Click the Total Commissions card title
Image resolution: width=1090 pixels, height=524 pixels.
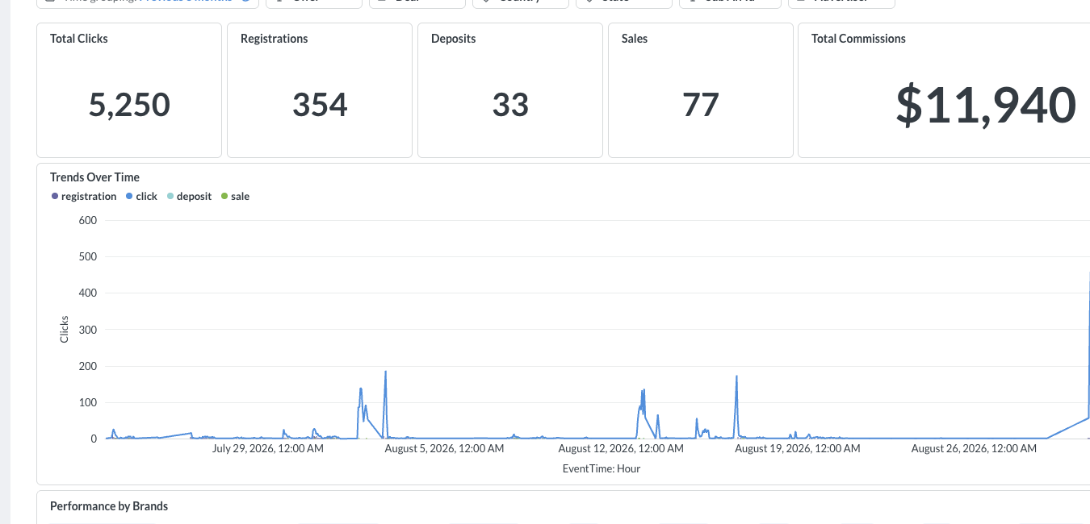click(858, 39)
